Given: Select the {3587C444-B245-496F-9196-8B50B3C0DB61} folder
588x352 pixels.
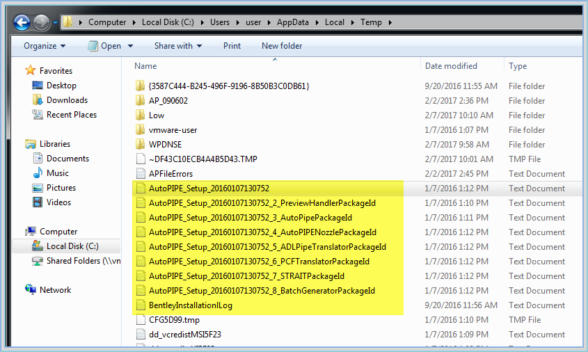Looking at the screenshot, I should (x=229, y=86).
